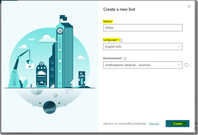Click the flag atop the tall building
198x135 pixels.
pyautogui.click(x=62, y=17)
